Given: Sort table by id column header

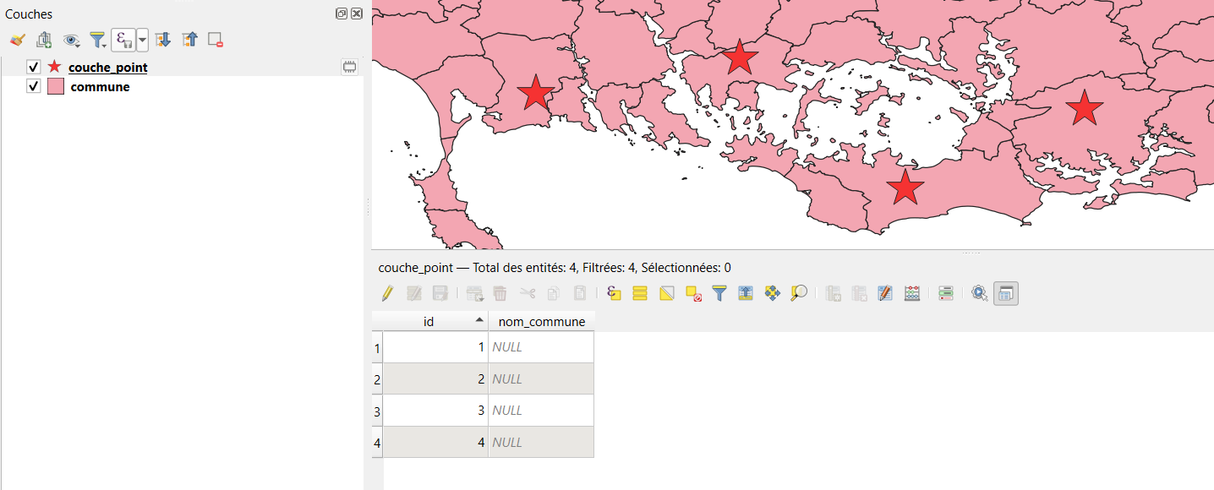Looking at the screenshot, I should [x=435, y=321].
